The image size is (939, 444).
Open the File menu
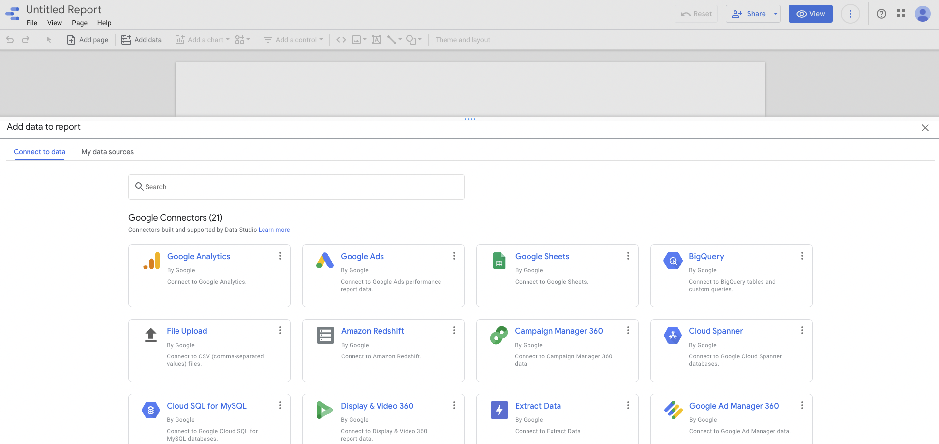pos(32,23)
